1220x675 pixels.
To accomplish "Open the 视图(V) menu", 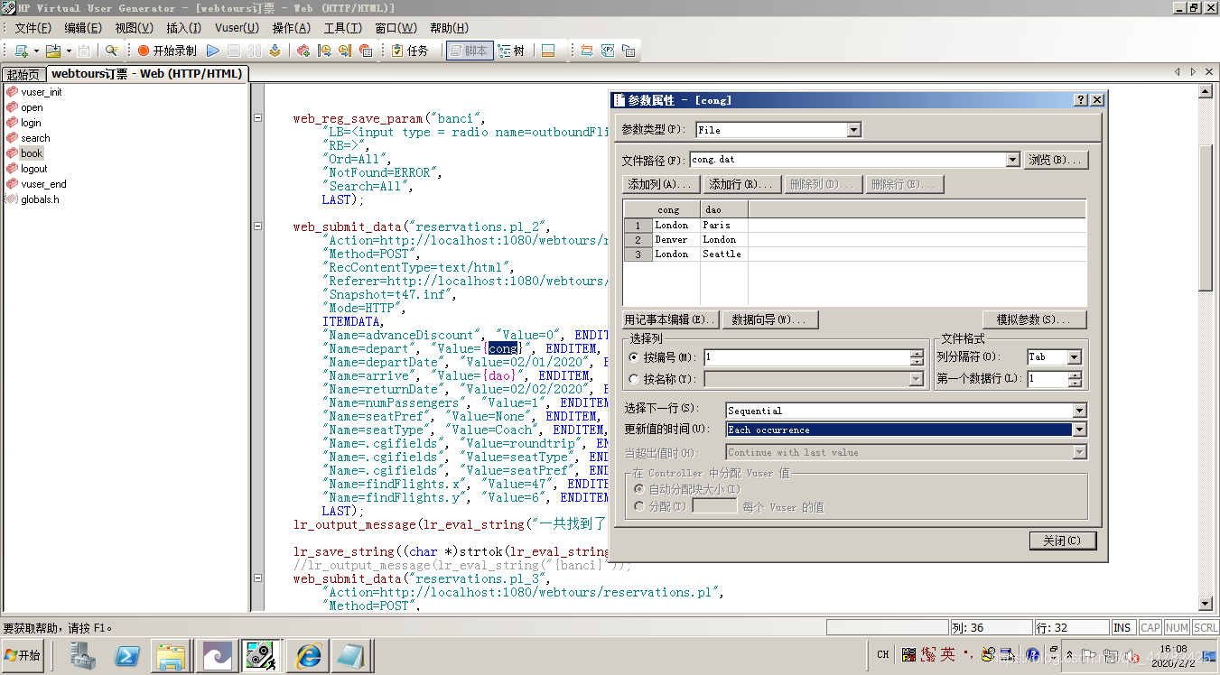I will pos(134,28).
